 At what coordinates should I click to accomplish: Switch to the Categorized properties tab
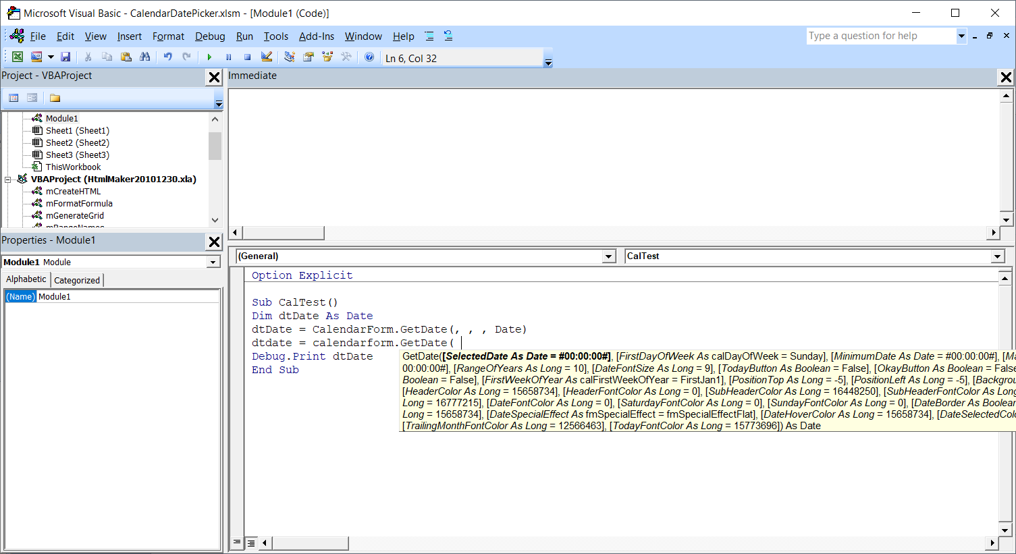[77, 280]
